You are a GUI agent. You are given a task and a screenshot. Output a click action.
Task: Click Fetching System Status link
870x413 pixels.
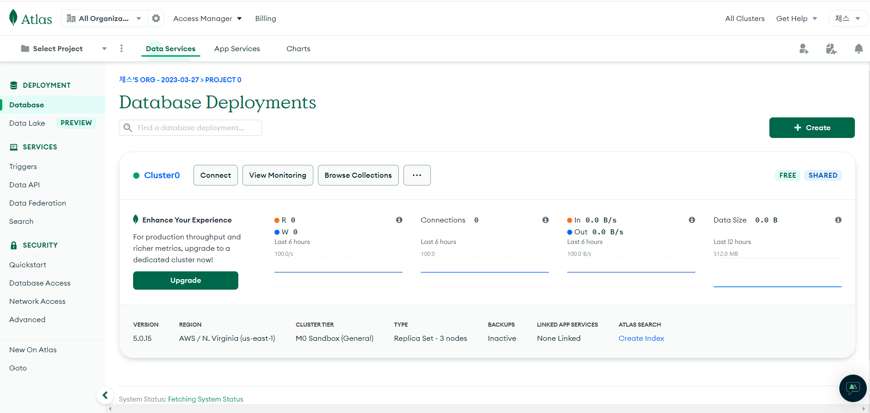205,399
